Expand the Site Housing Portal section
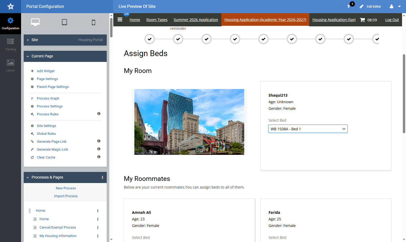 [x=65, y=40]
